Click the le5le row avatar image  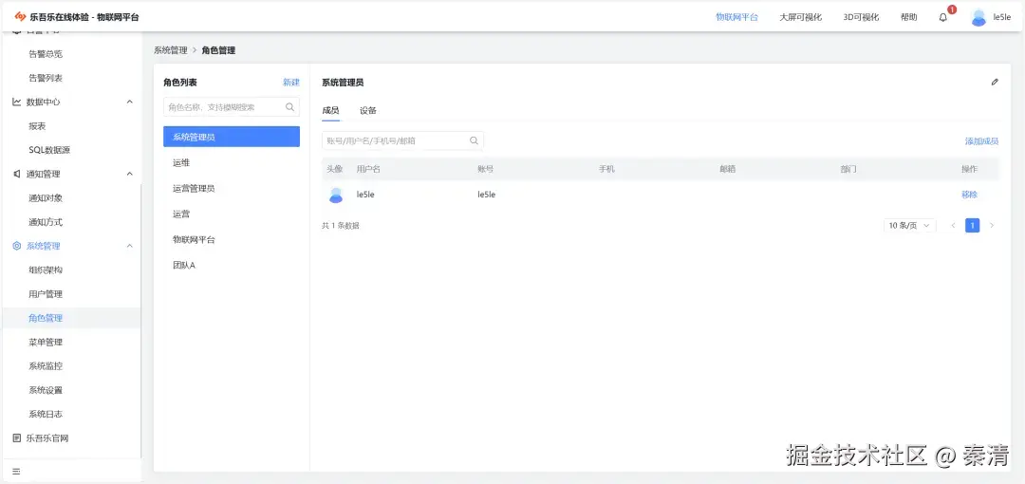pyautogui.click(x=335, y=195)
